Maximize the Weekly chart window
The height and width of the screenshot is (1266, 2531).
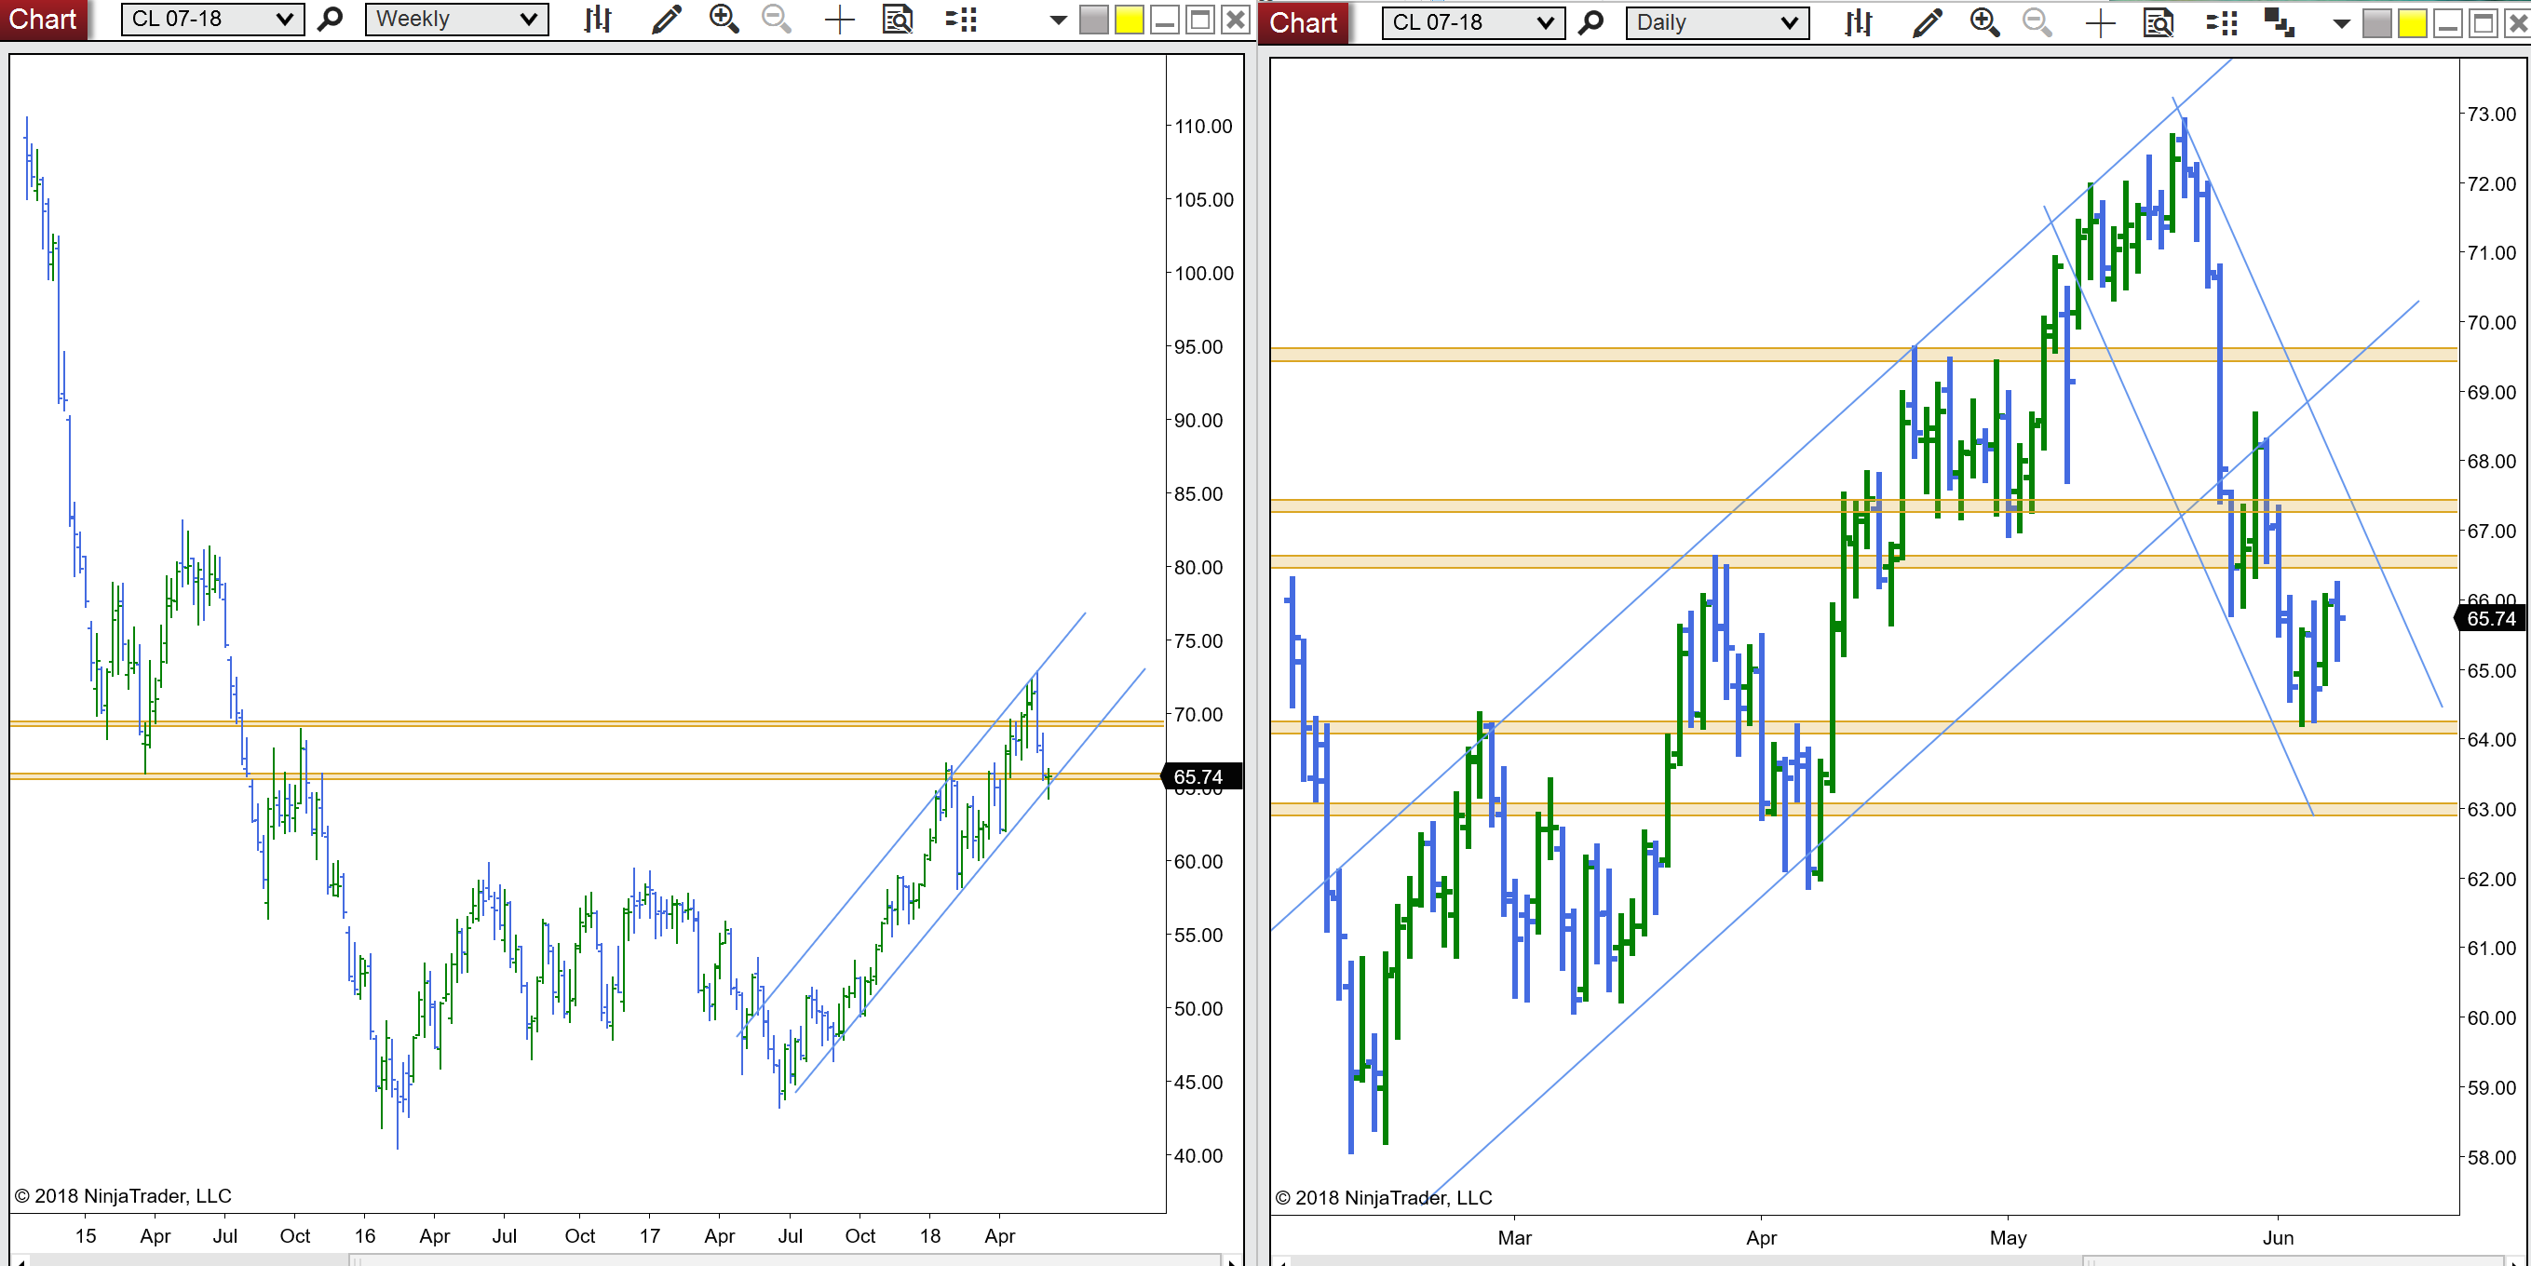[x=1199, y=20]
